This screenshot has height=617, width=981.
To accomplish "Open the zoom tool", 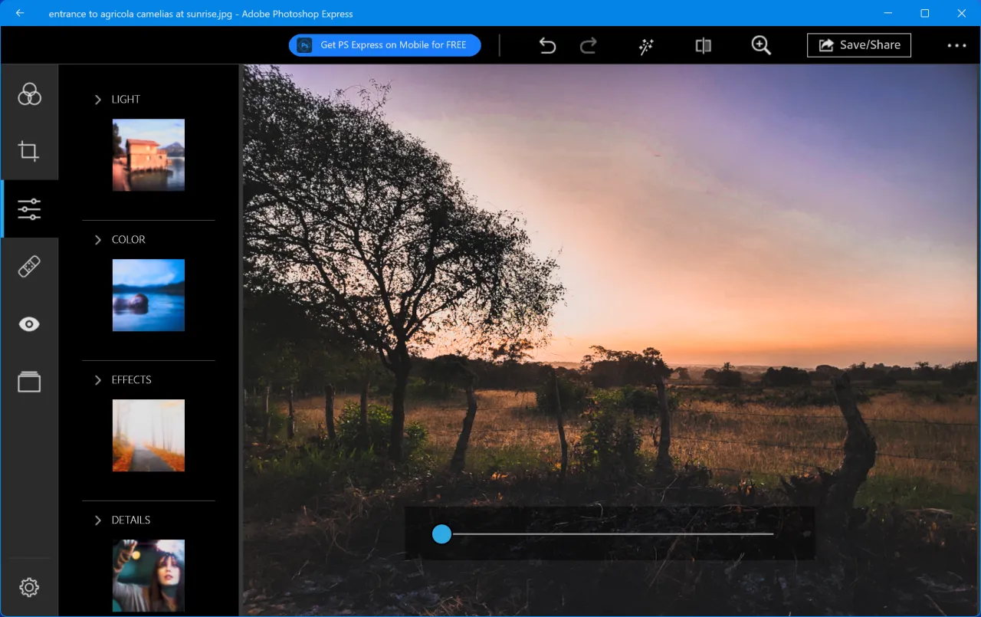I will [760, 45].
